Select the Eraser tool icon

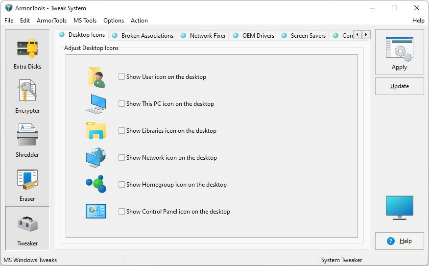coord(27,180)
